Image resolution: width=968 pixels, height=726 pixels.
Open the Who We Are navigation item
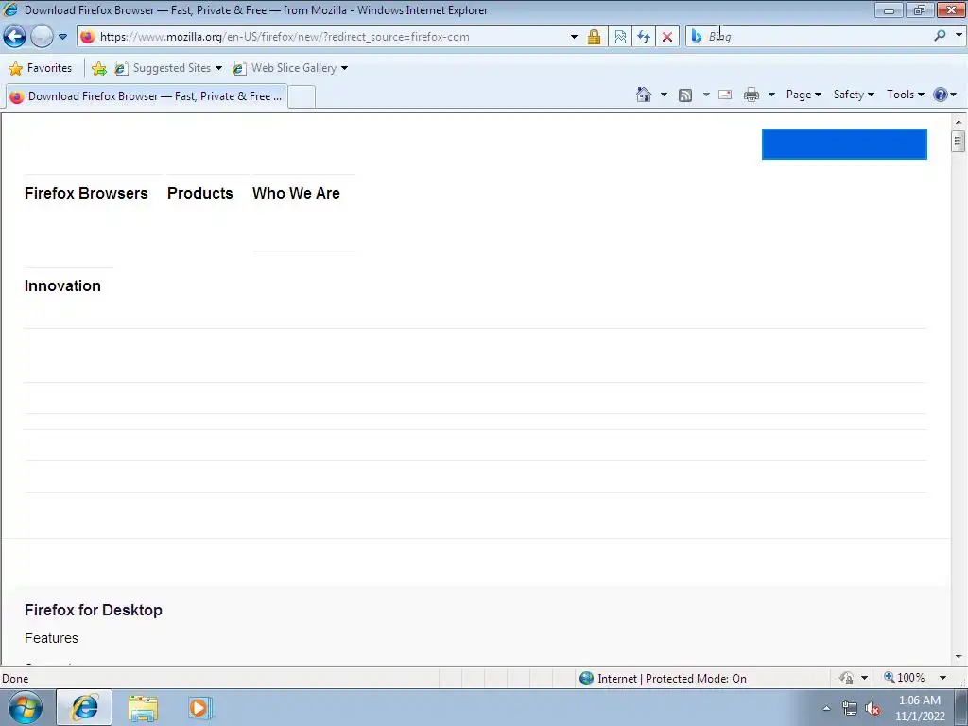click(x=296, y=193)
